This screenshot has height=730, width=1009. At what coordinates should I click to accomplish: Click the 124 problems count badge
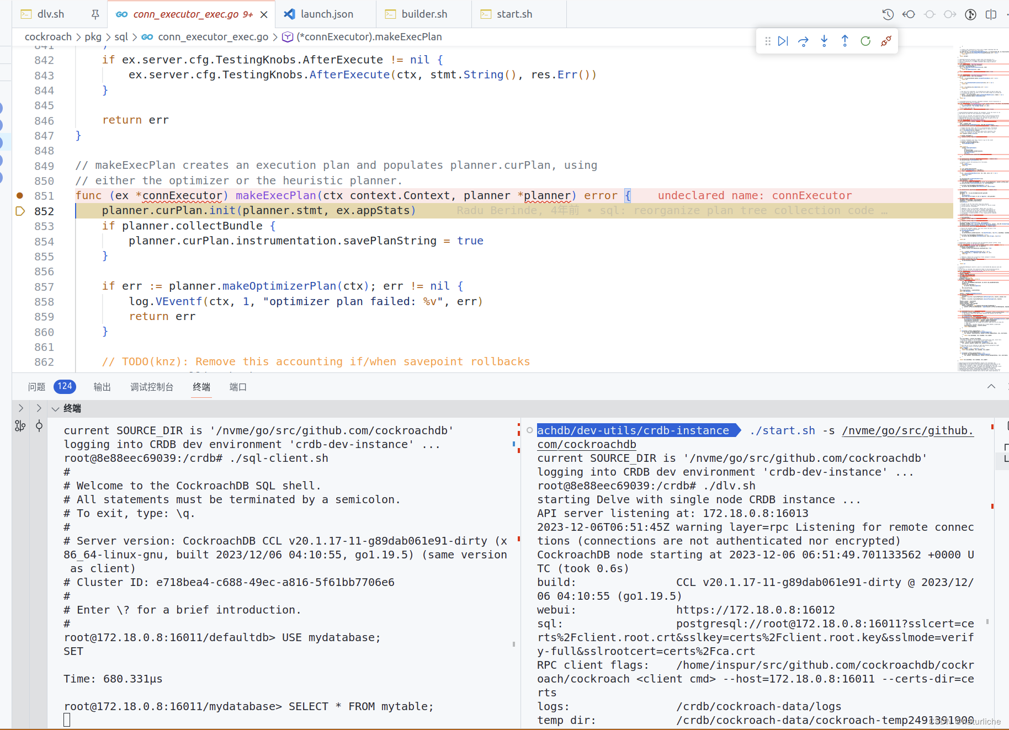(x=65, y=386)
